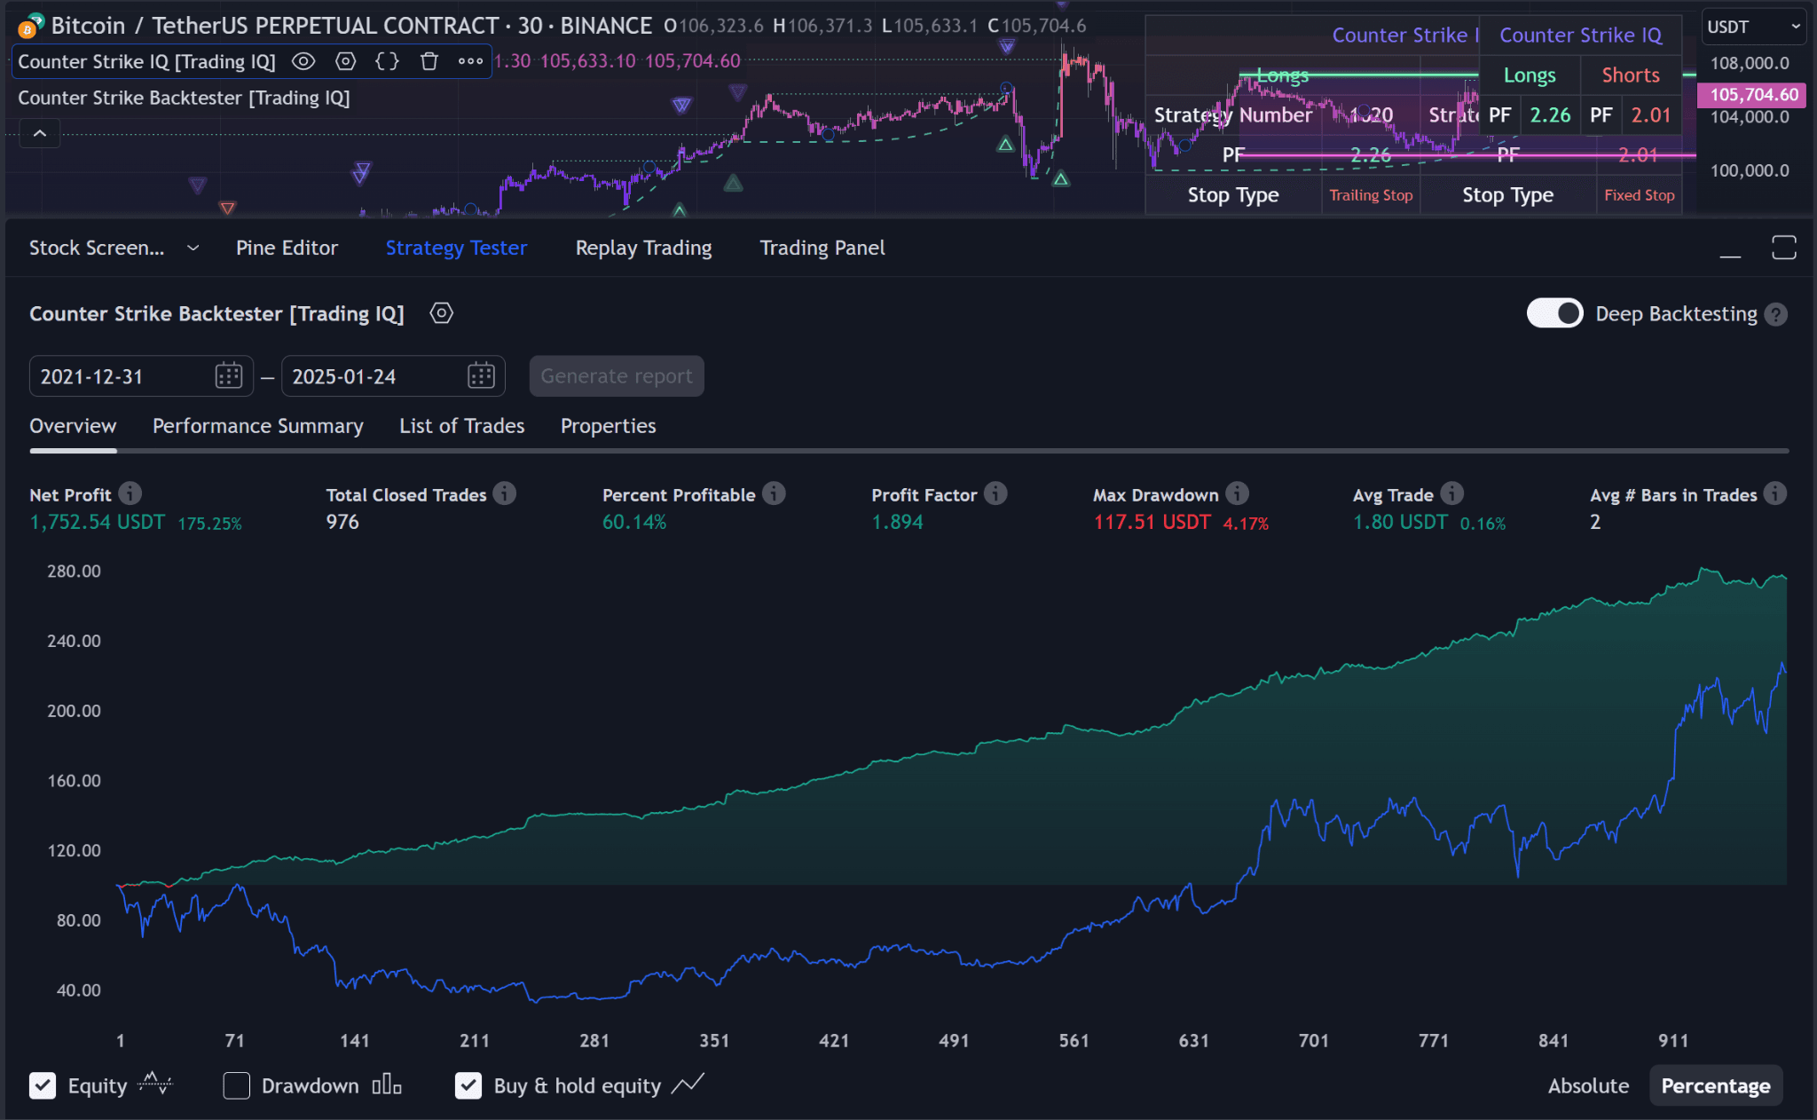Open Counter Strike IQ indicator settings
Viewport: 1817px width, 1120px height.
[x=345, y=61]
